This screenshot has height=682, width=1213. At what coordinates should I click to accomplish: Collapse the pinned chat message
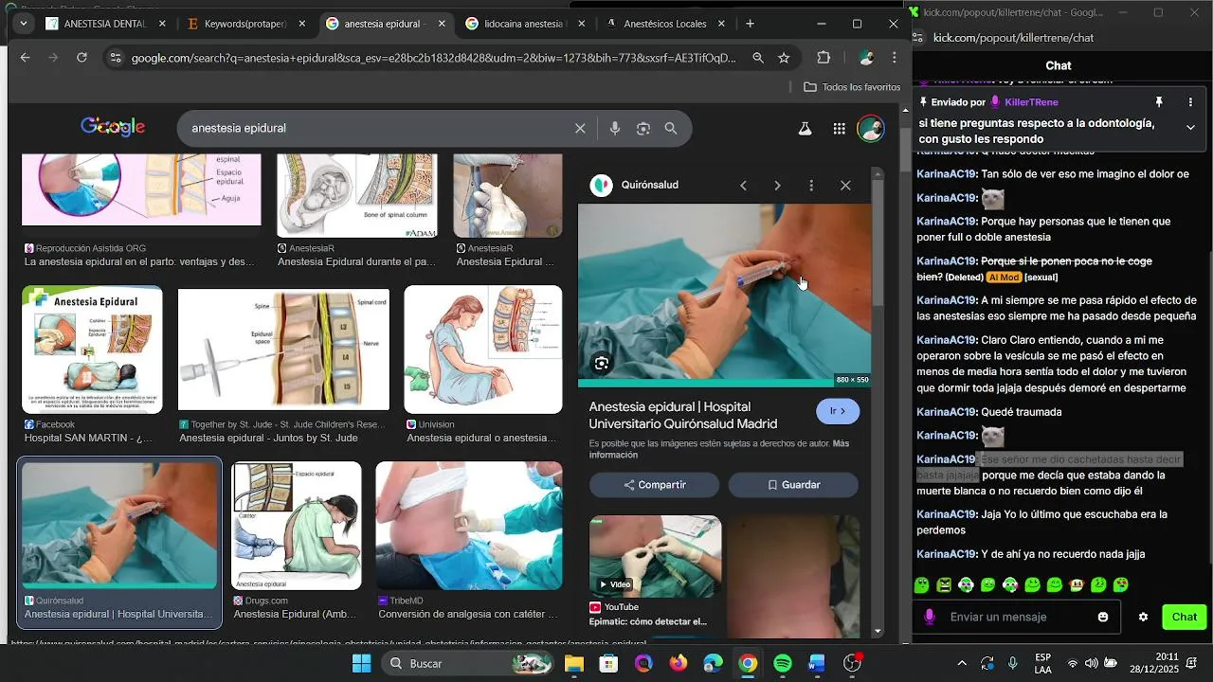(x=1191, y=127)
